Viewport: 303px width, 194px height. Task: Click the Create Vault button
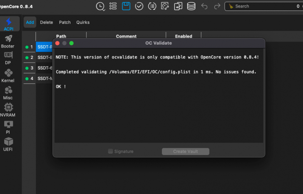pos(186,151)
